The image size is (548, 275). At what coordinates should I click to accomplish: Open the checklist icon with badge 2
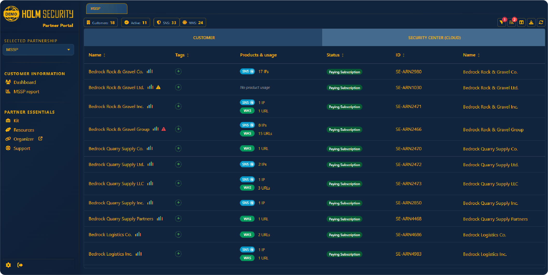point(511,23)
